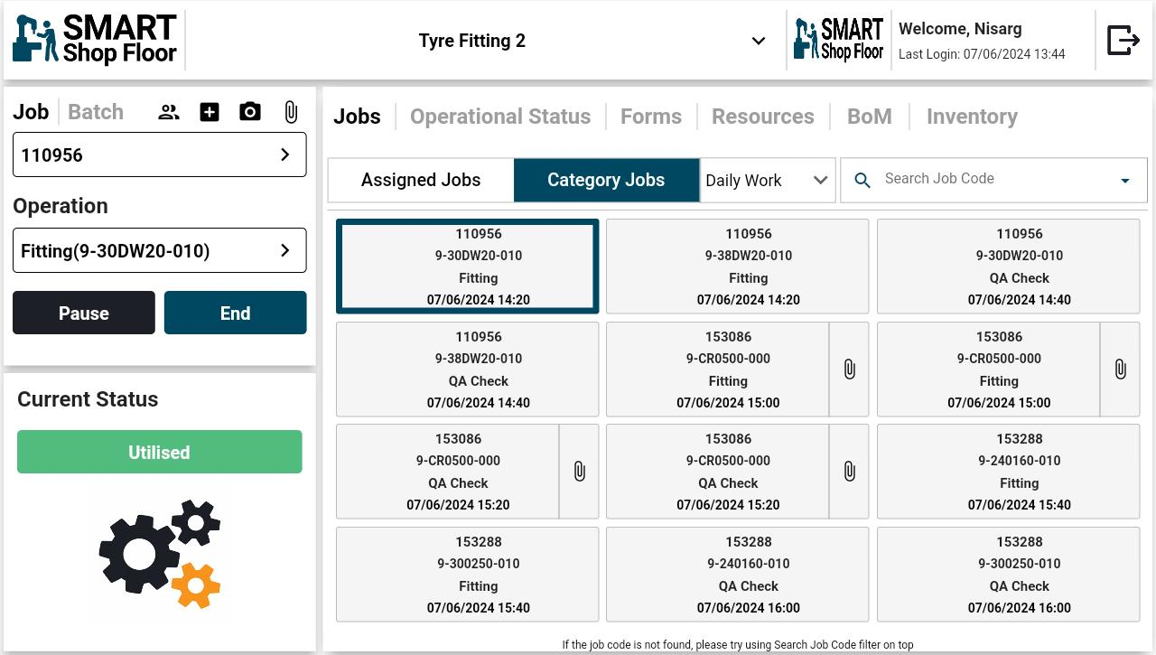Click the magnifier icon in Search Job Code

[x=862, y=181]
